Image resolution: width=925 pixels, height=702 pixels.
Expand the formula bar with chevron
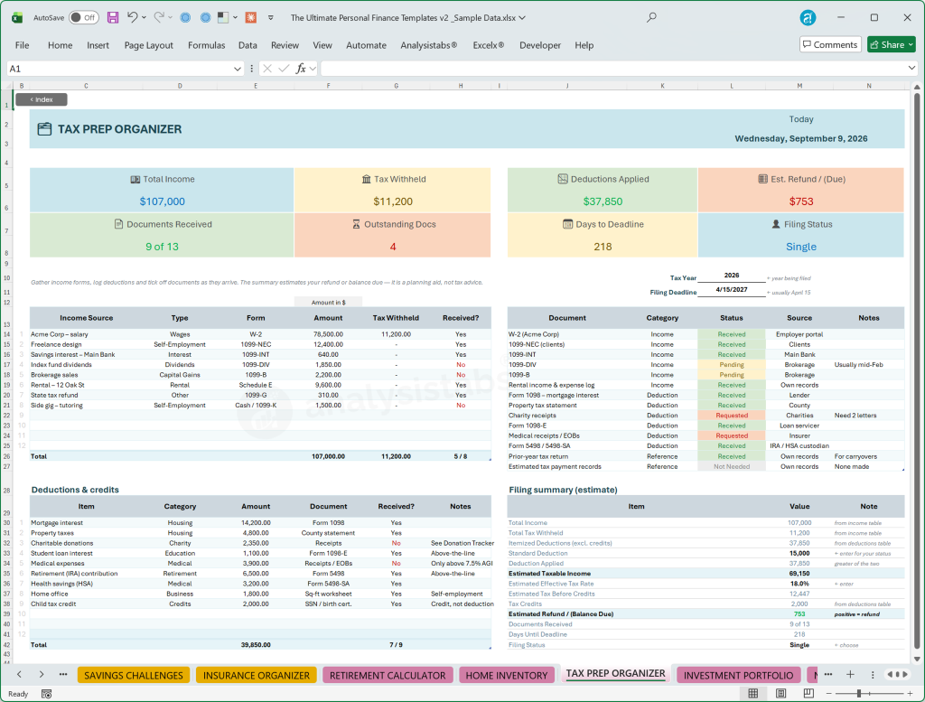coord(911,69)
